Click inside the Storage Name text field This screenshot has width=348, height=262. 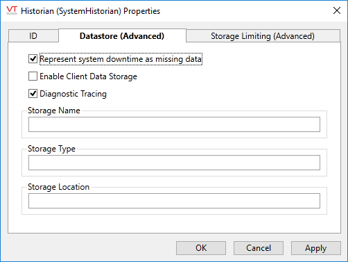click(x=174, y=124)
